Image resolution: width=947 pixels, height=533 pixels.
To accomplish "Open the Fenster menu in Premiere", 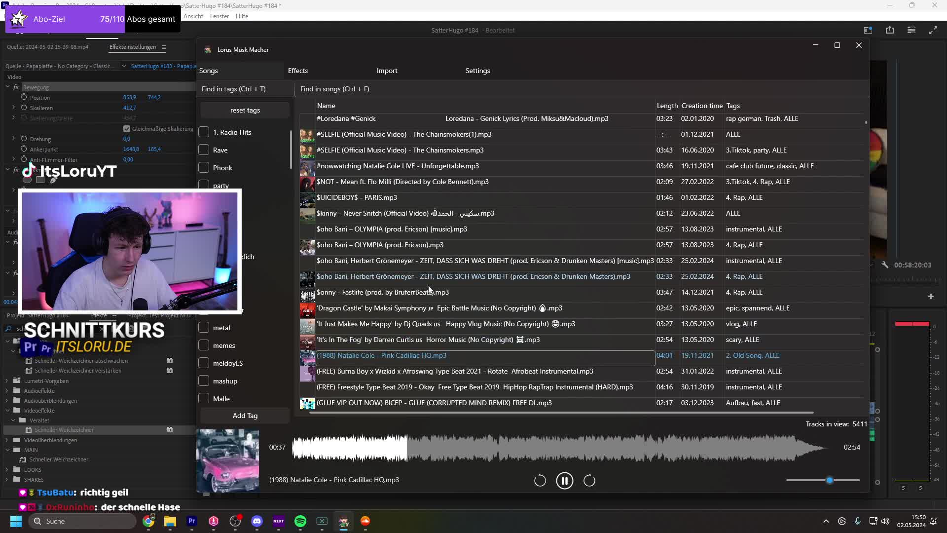I will (219, 16).
